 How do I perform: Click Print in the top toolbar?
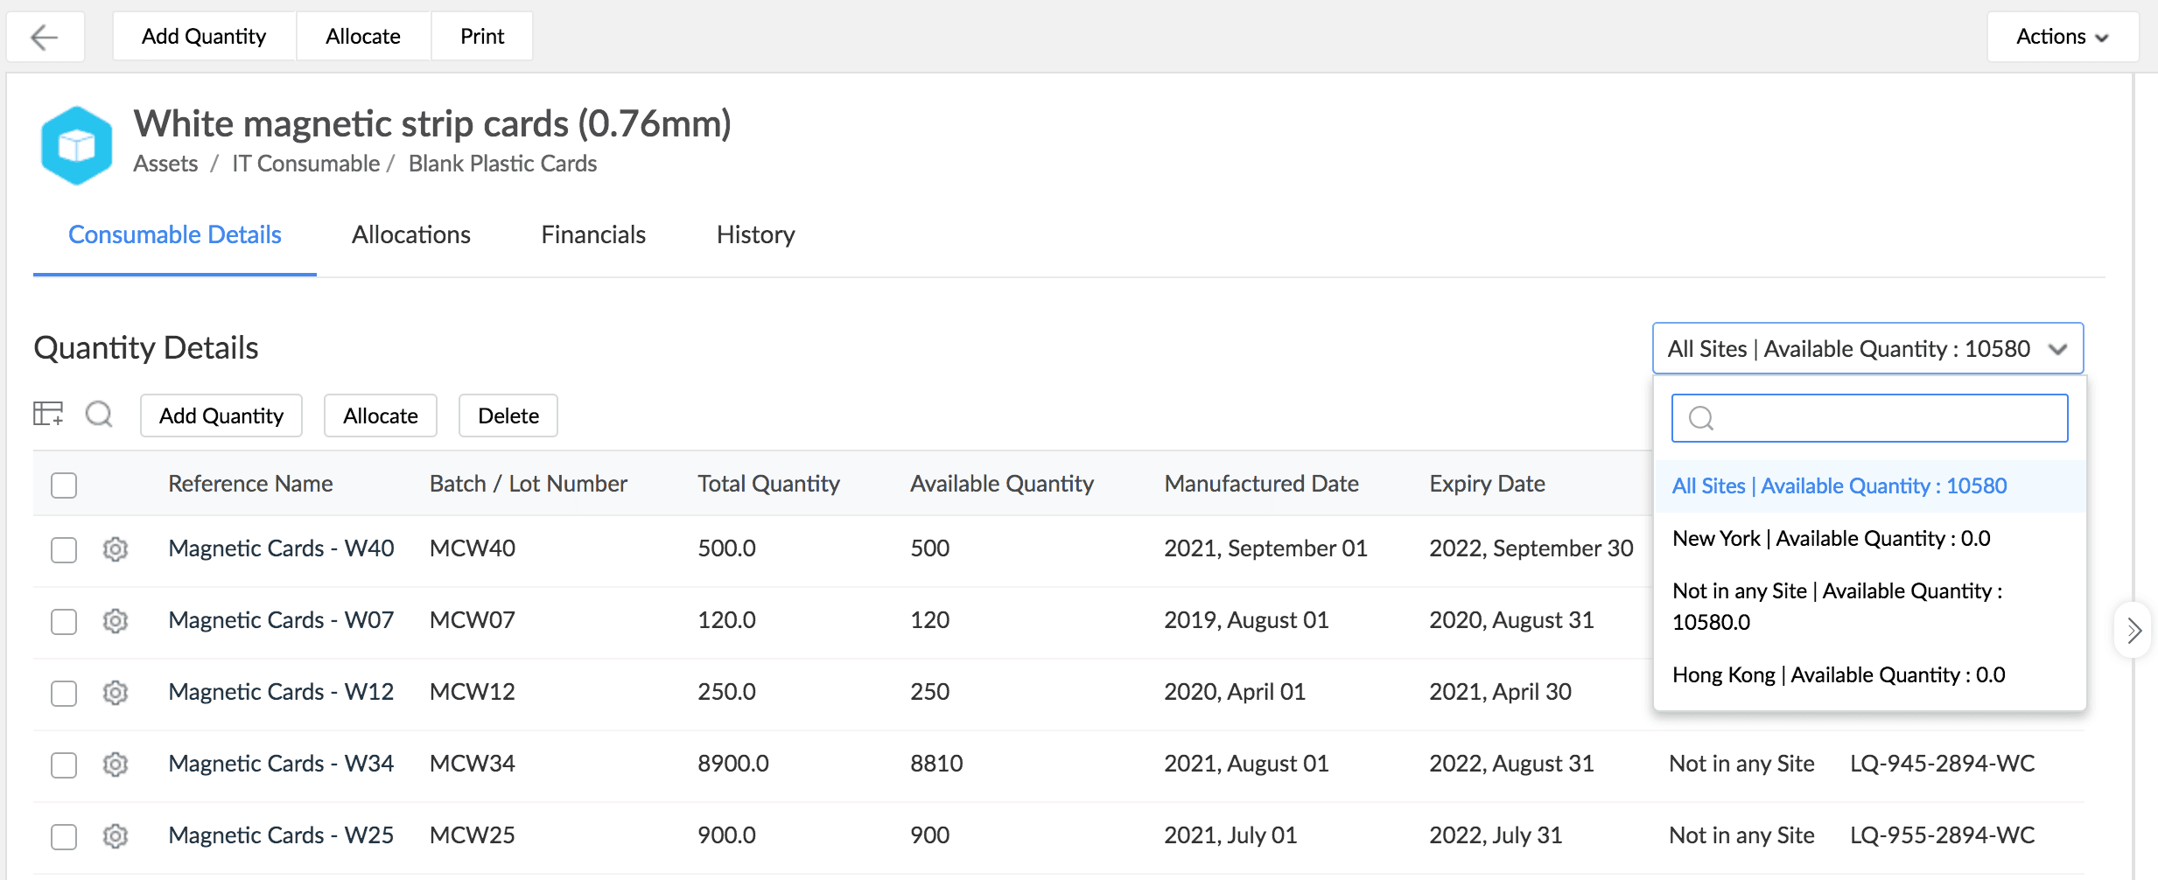482,37
